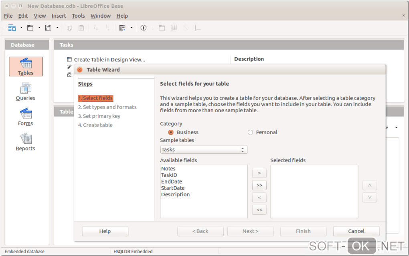Close document via menu bar X

click(x=403, y=16)
